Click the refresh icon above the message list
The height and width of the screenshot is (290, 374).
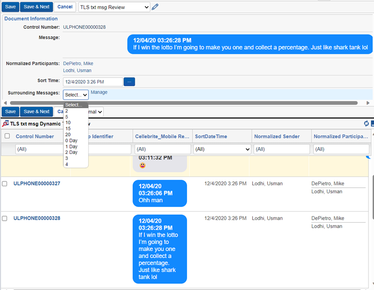pyautogui.click(x=367, y=124)
